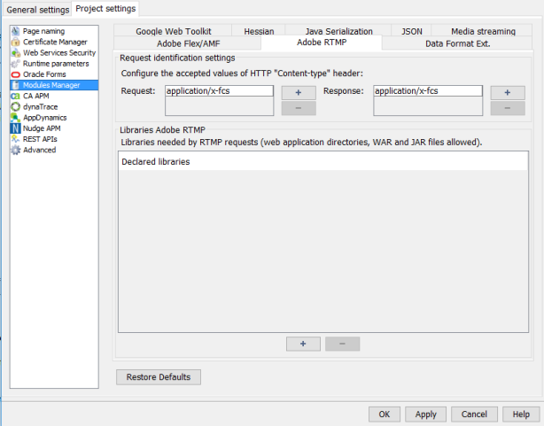Click the Certificate Manager padlock icon
Image resolution: width=544 pixels, height=426 pixels.
[x=16, y=42]
